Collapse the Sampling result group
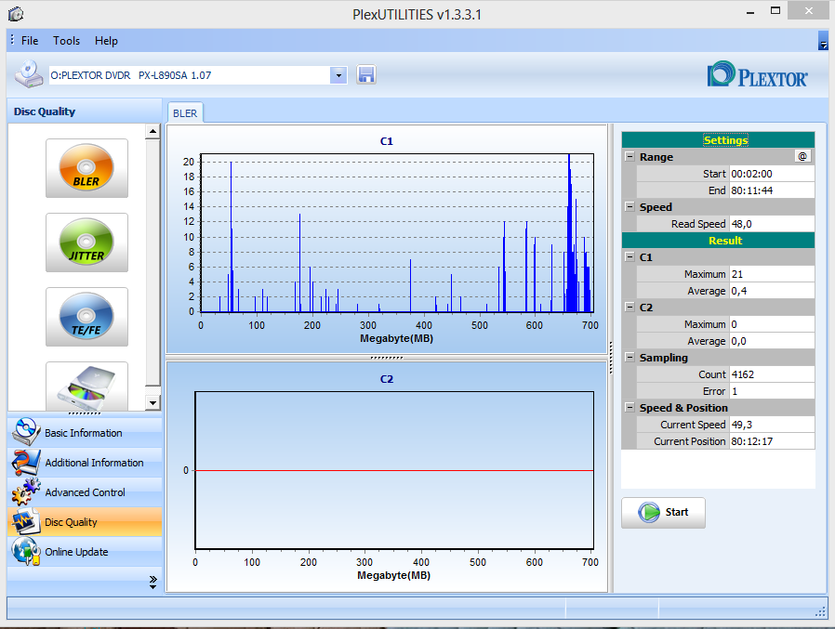The height and width of the screenshot is (629, 835). 630,358
